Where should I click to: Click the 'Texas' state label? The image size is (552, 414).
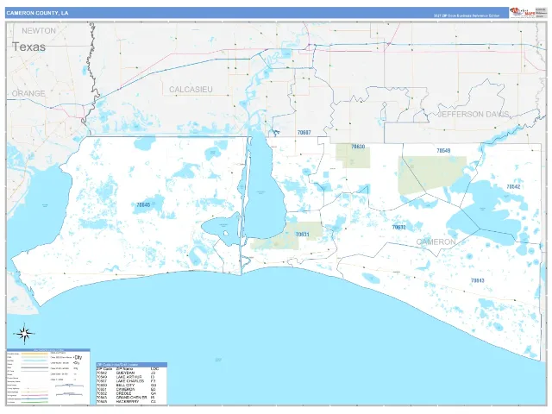point(28,47)
